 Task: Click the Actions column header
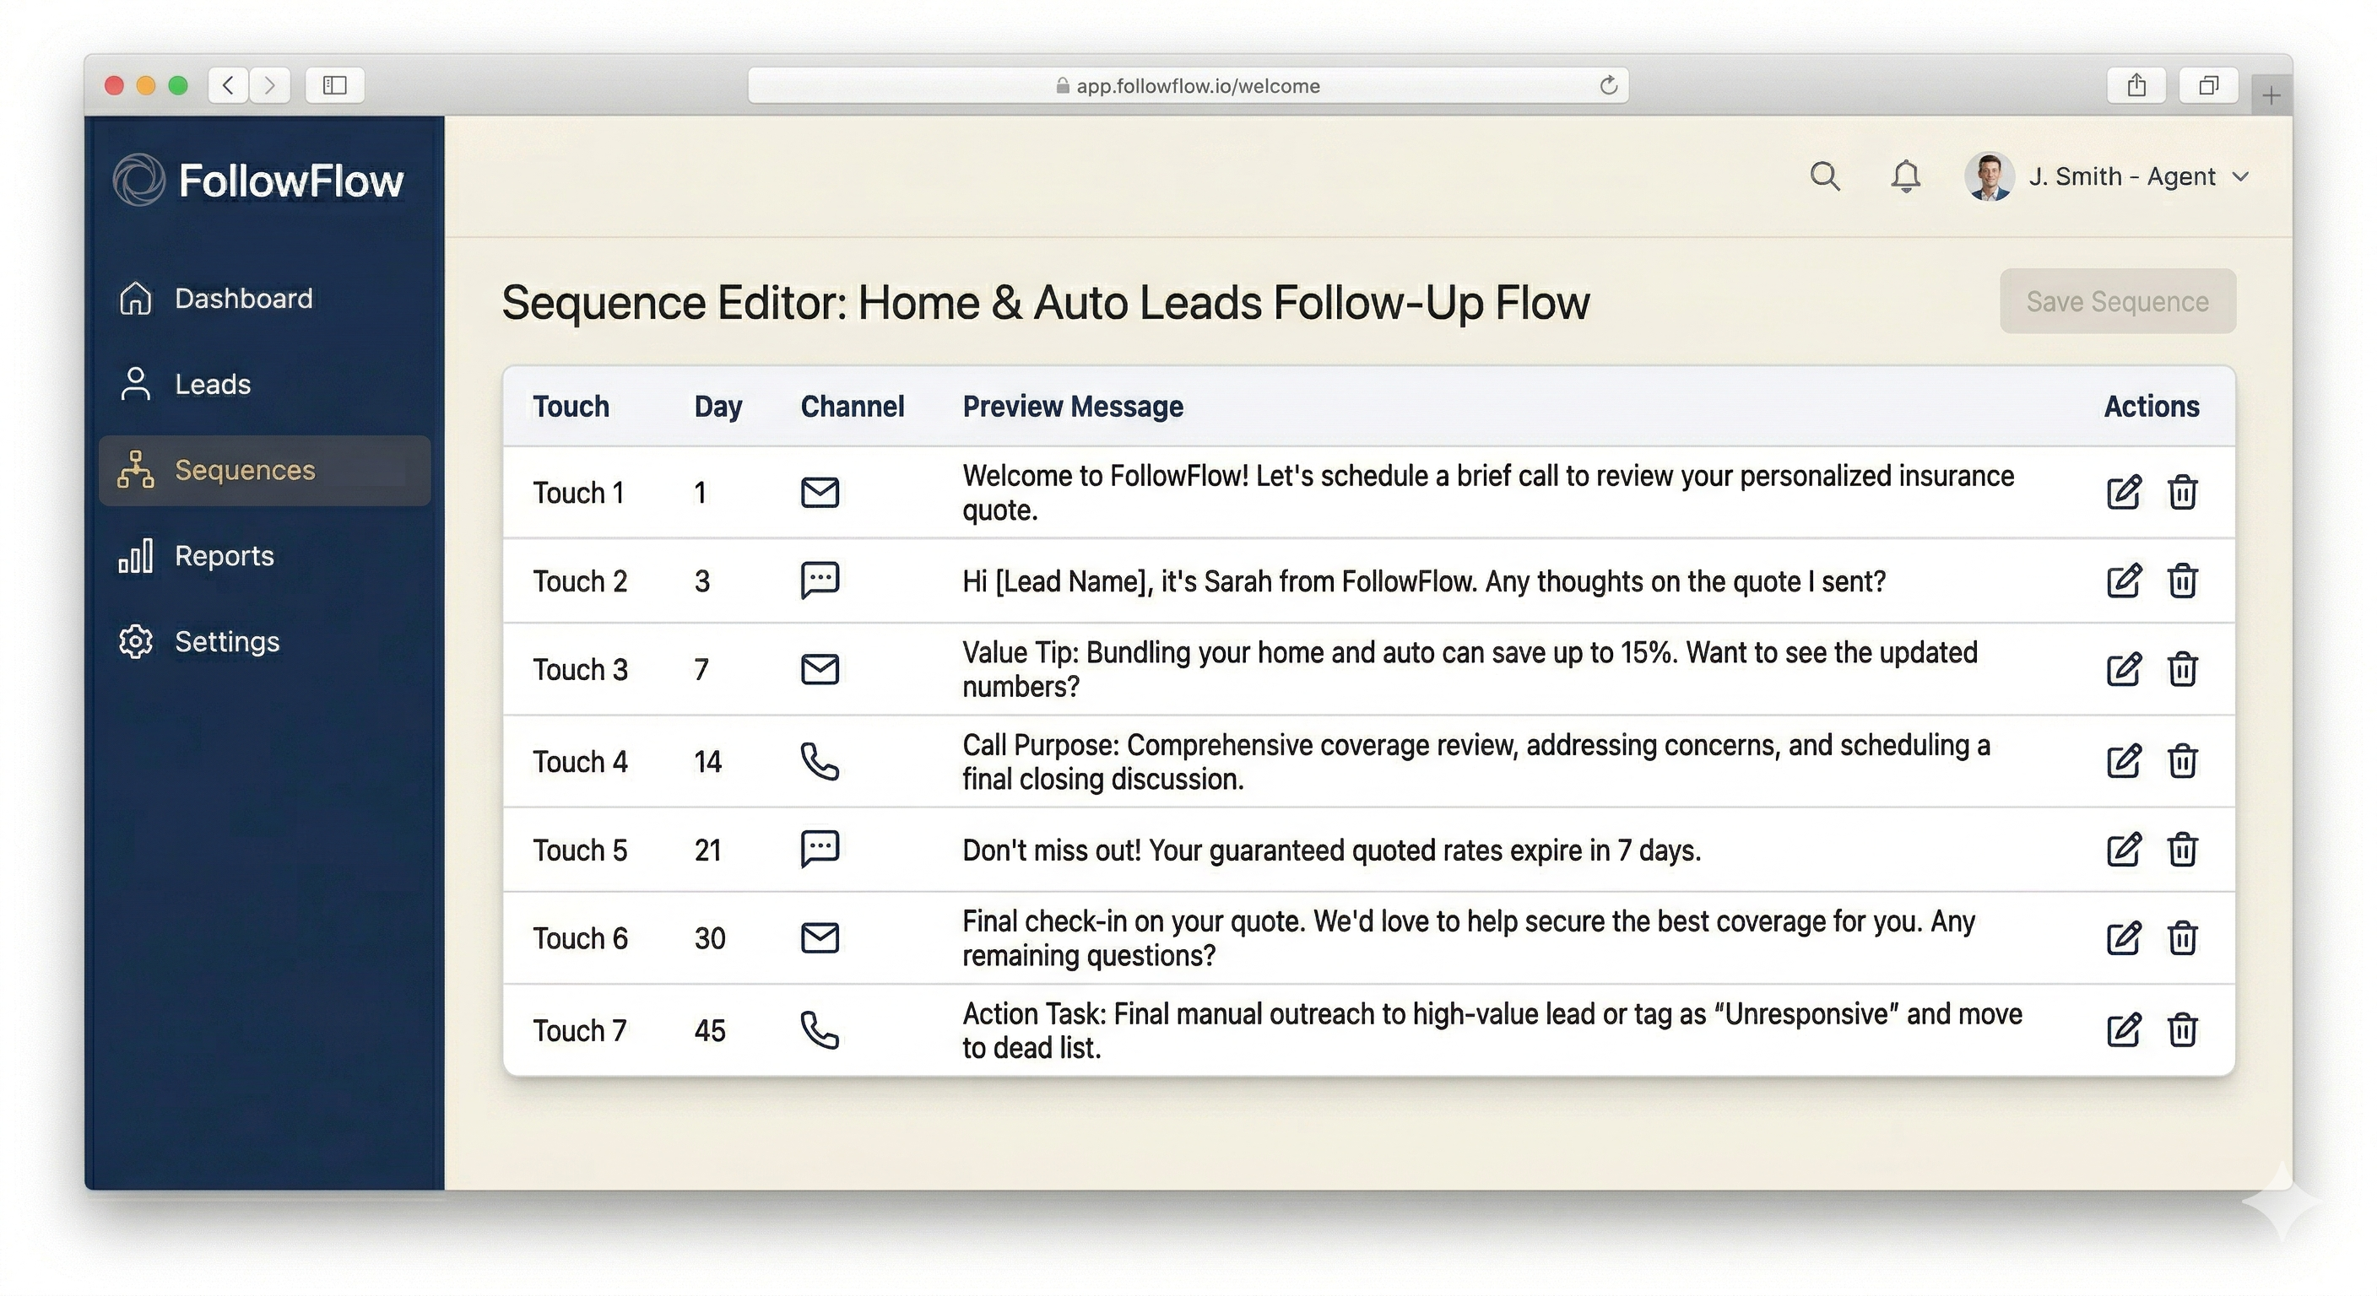(x=2151, y=407)
